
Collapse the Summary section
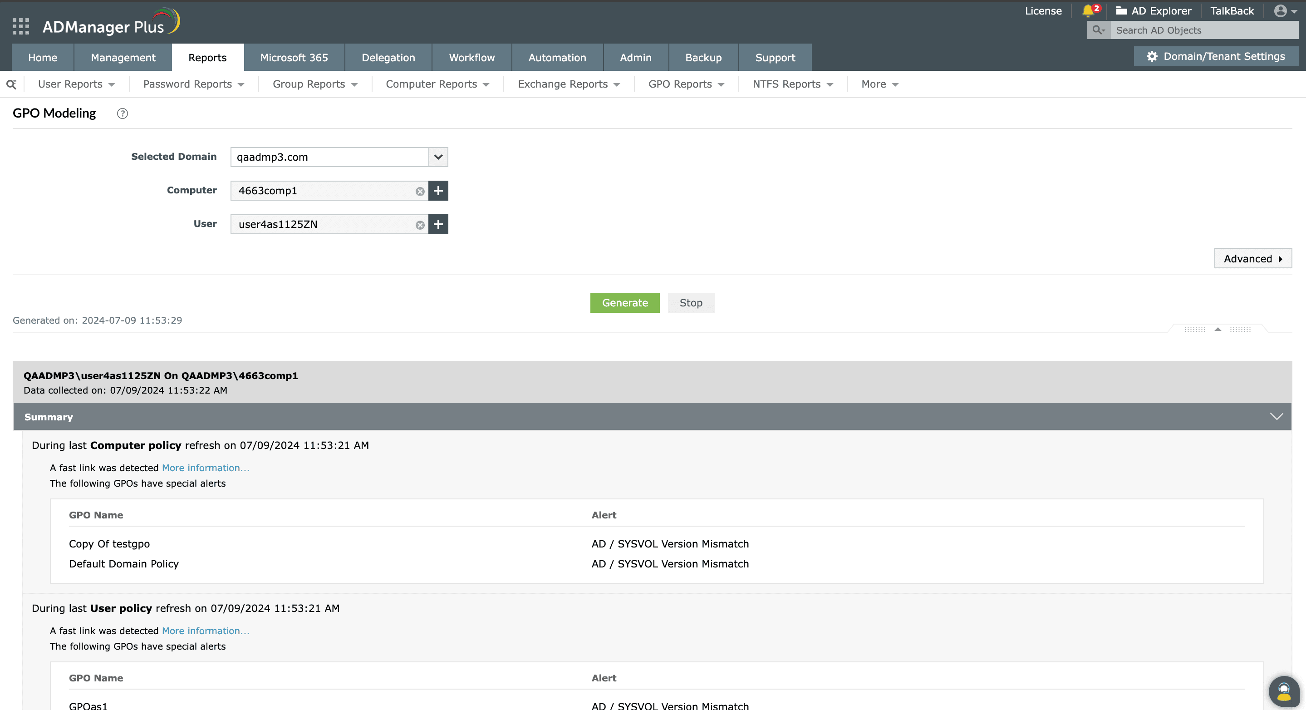click(1276, 416)
